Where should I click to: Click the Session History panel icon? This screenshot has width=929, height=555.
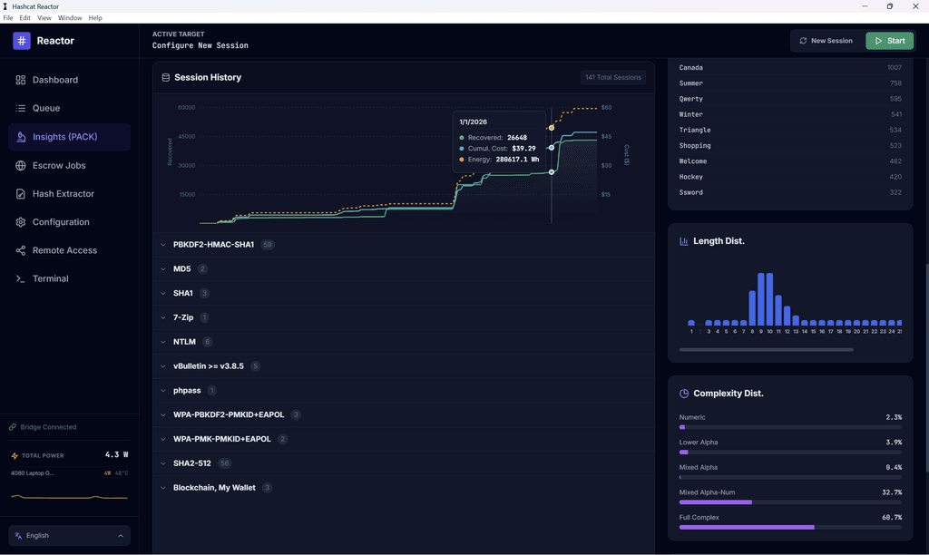click(x=165, y=77)
